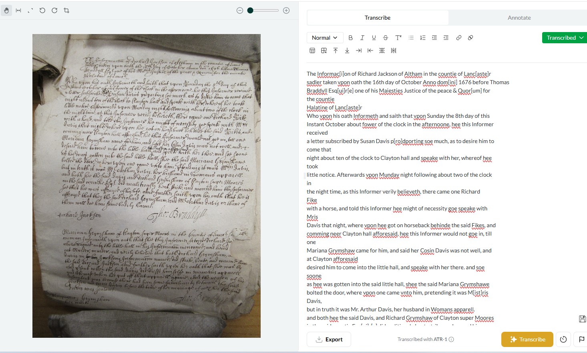Click the line starting 'bolted the door'
587x353 pixels.
click(x=397, y=292)
